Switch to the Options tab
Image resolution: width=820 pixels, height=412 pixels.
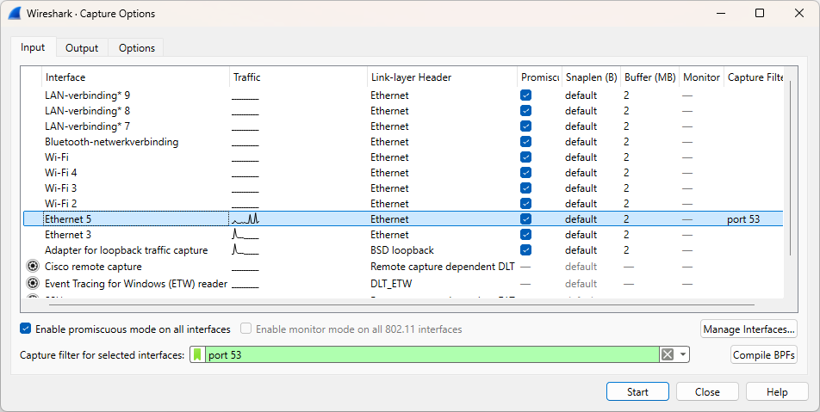136,47
